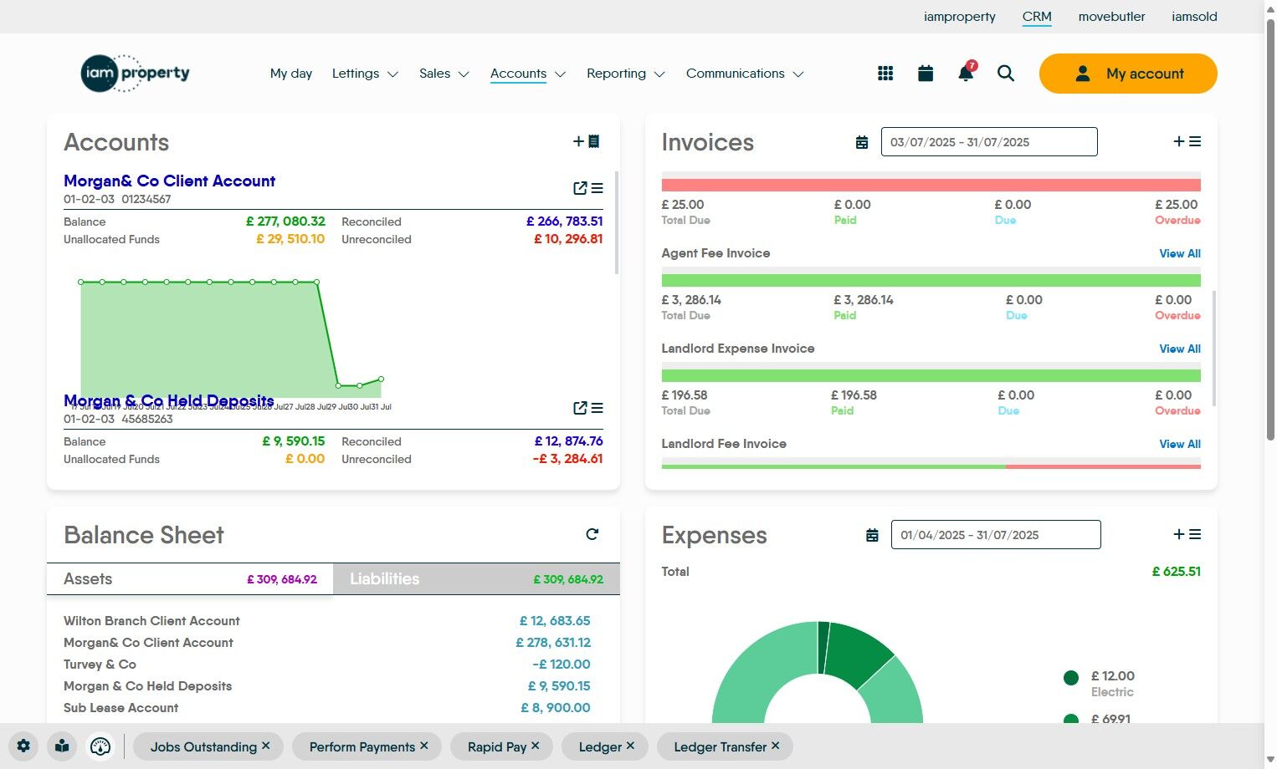Open the Jobs Outstanding shortcut
This screenshot has width=1277, height=769.
click(203, 747)
